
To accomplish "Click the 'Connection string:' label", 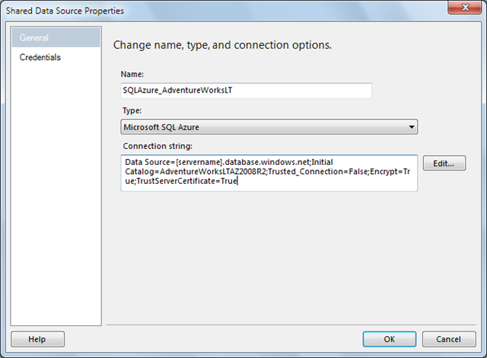I will coord(158,146).
